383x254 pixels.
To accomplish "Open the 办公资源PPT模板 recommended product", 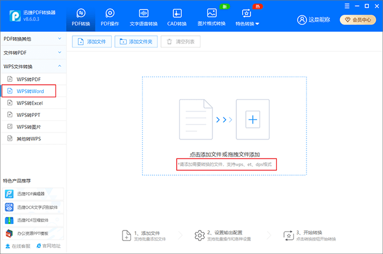I will (33, 233).
